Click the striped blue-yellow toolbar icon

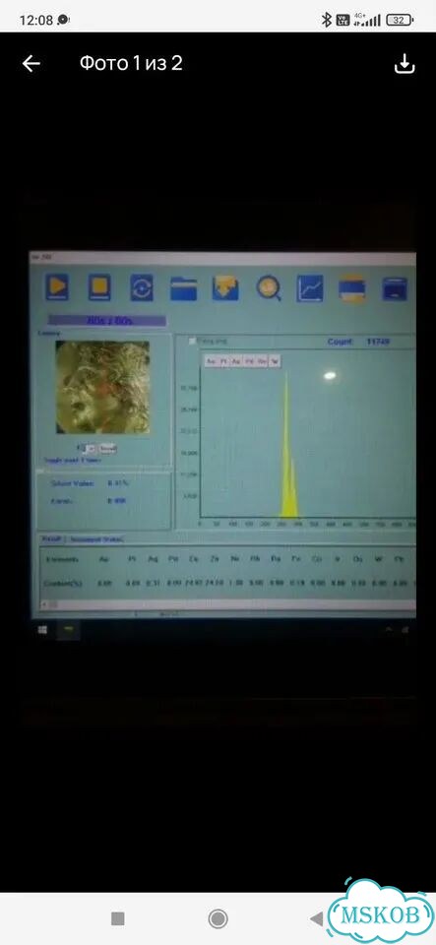coord(351,288)
